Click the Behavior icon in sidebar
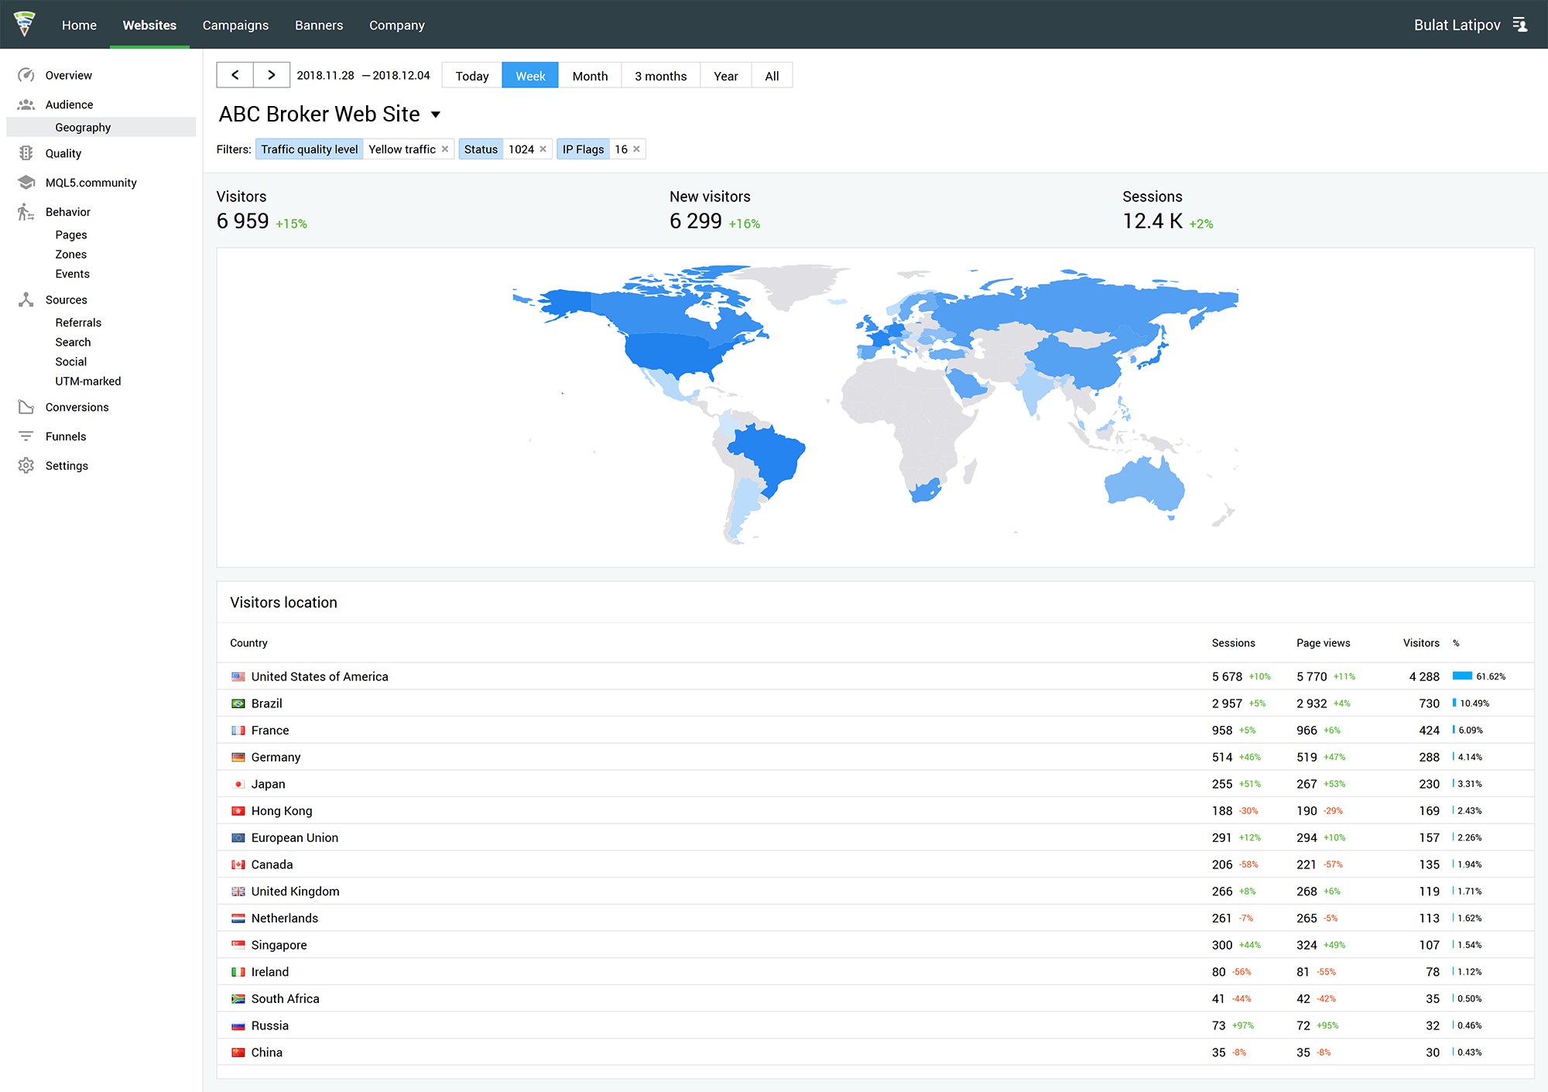This screenshot has height=1092, width=1548. pyautogui.click(x=25, y=211)
